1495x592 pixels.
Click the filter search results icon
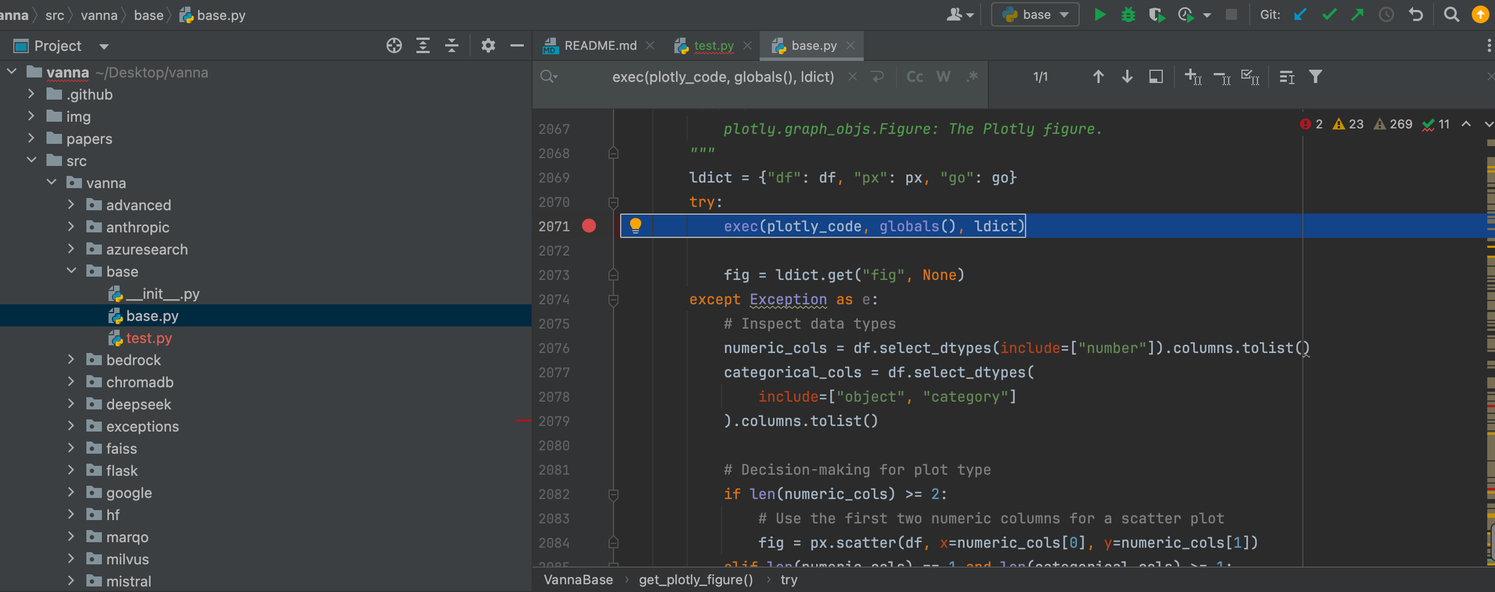click(x=1315, y=76)
